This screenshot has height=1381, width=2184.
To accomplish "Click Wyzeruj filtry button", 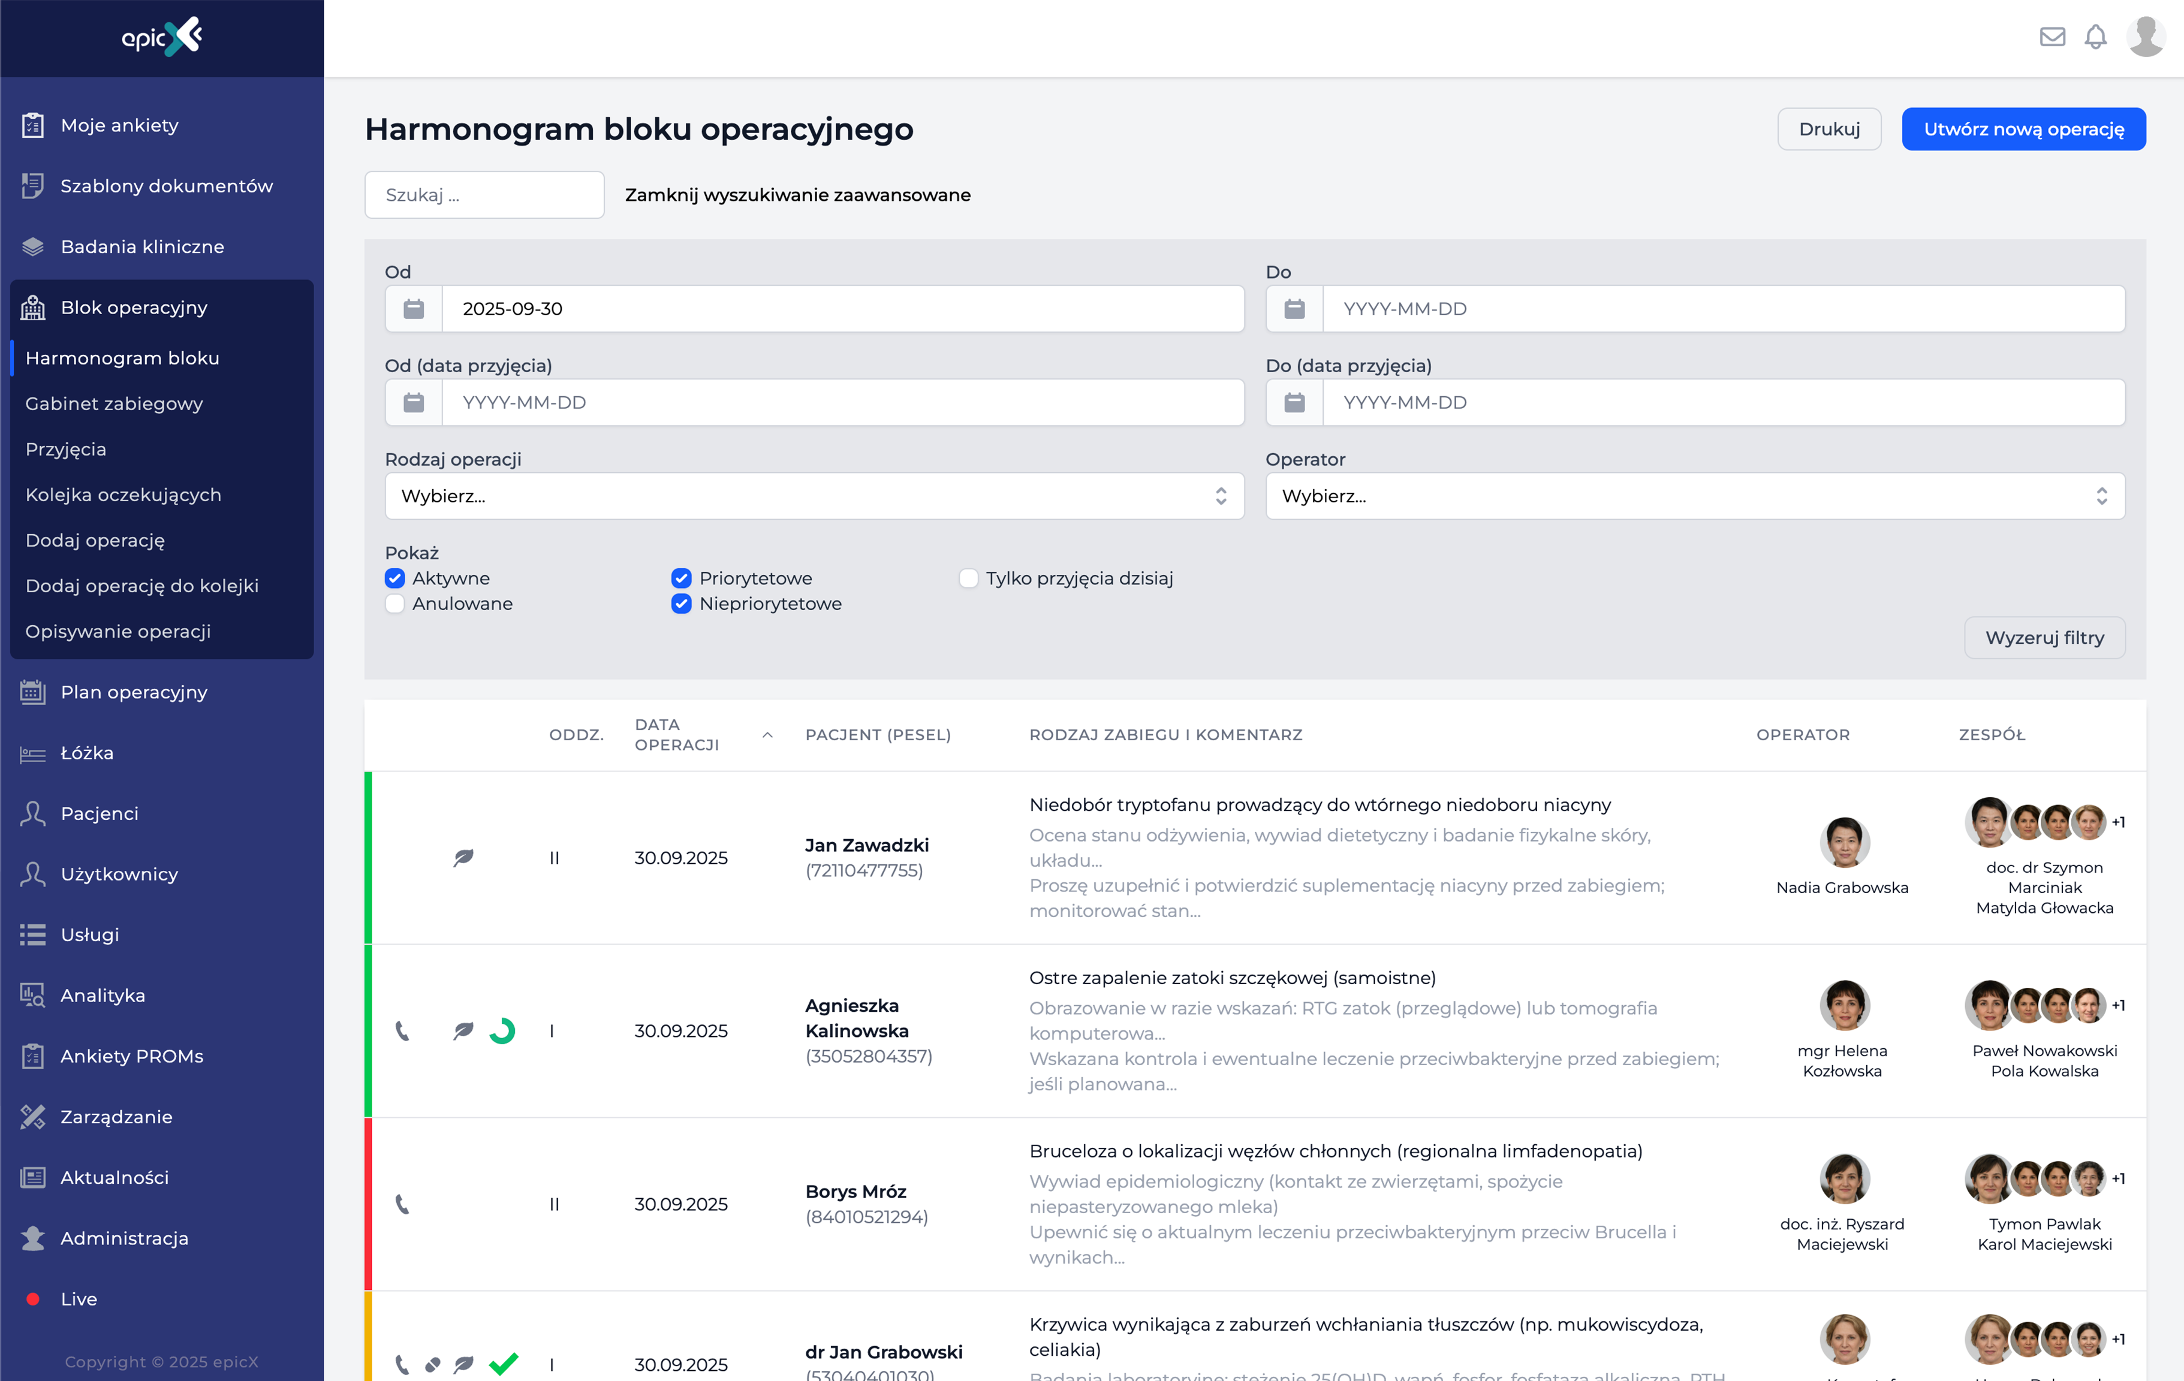I will coord(2044,638).
